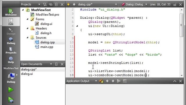
Task: Click on QStringListModel in line 10
Action: click(129, 42)
